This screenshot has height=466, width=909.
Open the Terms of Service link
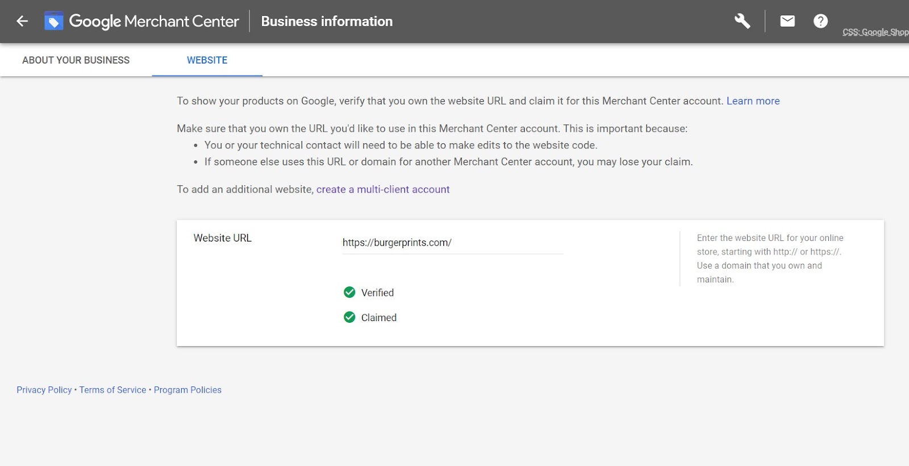click(112, 390)
